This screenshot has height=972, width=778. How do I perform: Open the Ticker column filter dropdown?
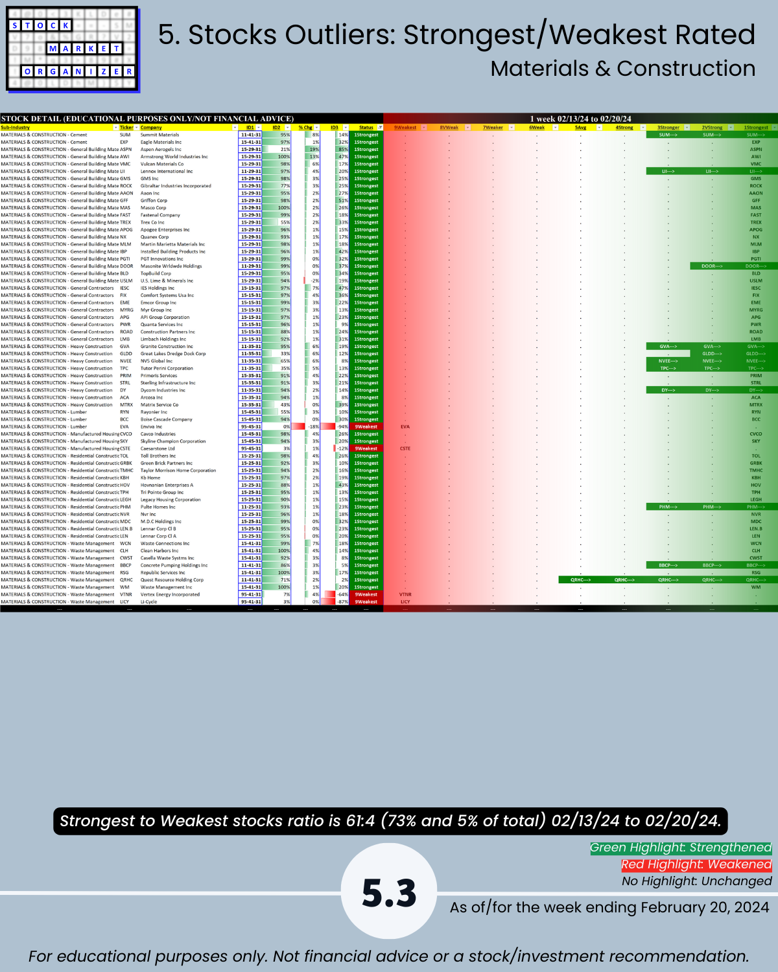(137, 128)
